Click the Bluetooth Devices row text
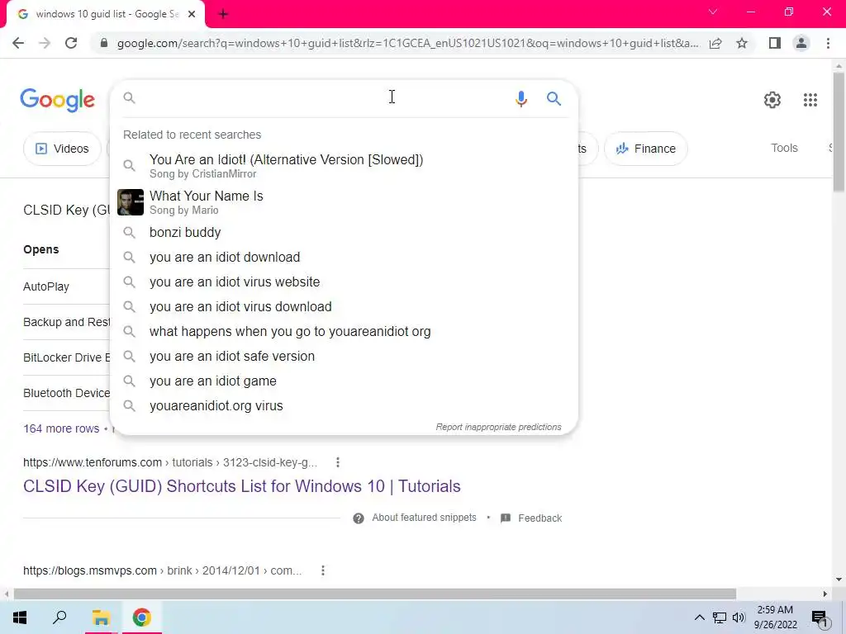Viewport: 846px width, 634px height. [x=66, y=394]
